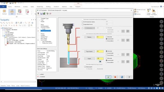Switch to the Transform ribbon tab
The width and height of the screenshot is (164, 92).
click(56, 7)
